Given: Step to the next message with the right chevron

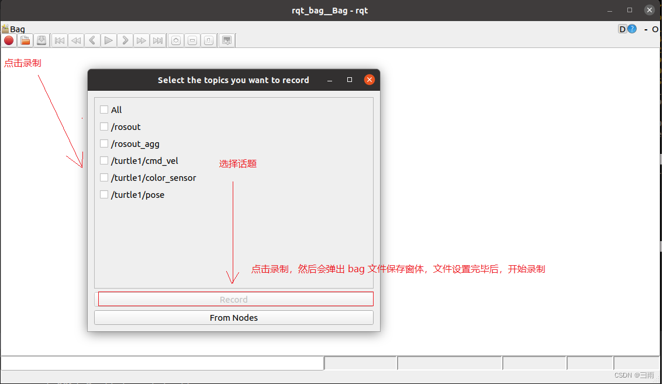Looking at the screenshot, I should (x=125, y=40).
